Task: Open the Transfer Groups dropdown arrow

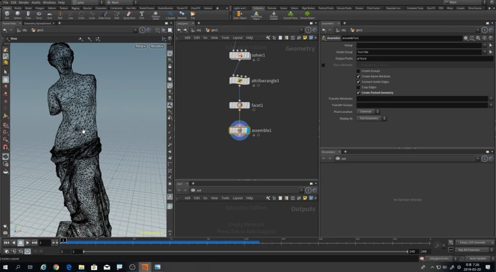Action: [491, 105]
